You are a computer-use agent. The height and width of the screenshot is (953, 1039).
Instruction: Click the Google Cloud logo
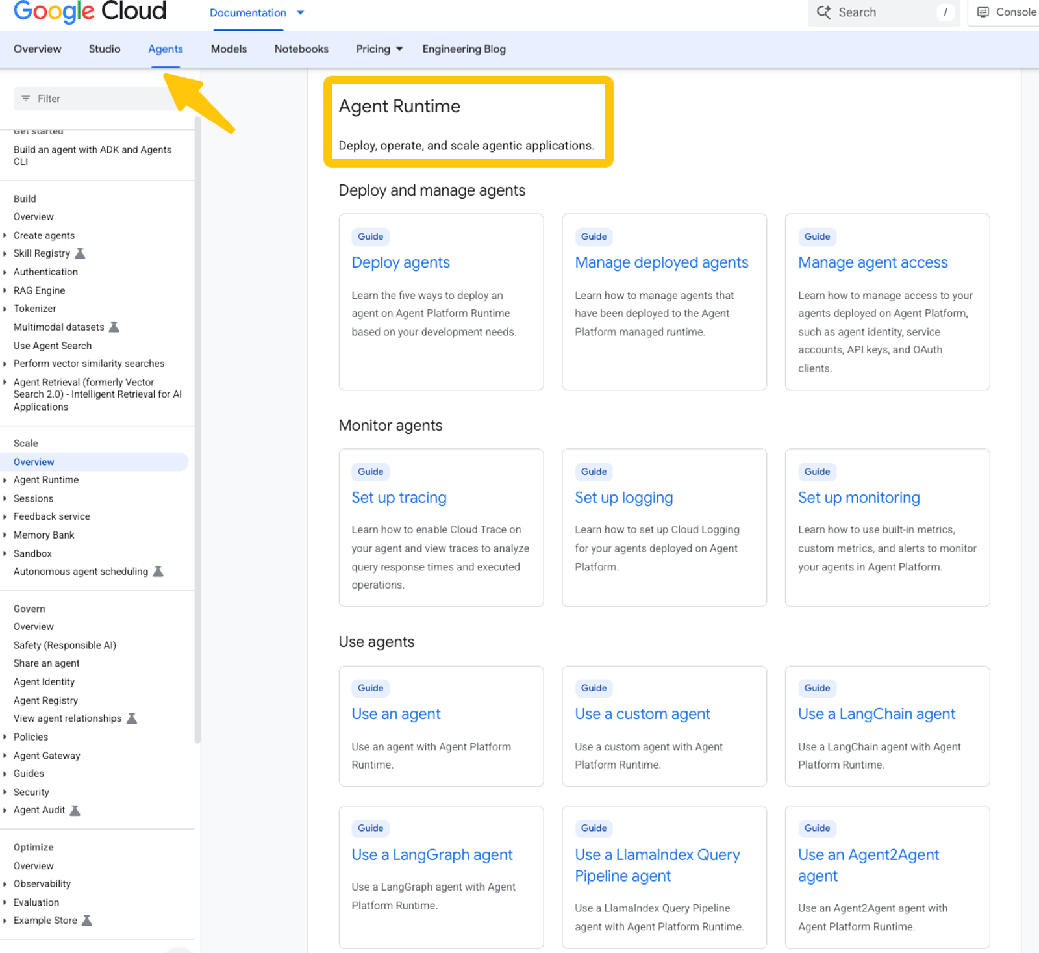coord(90,12)
